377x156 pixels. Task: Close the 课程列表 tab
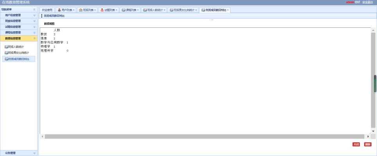(138, 10)
